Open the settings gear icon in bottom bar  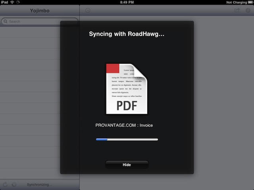(14, 184)
